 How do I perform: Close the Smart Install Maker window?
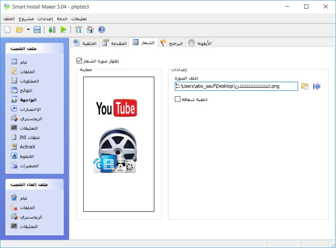[326, 6]
